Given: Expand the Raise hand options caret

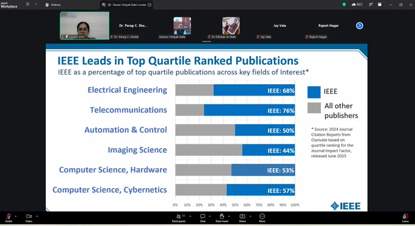Looking at the screenshot, I should [x=229, y=216].
